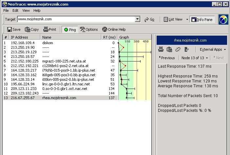230x155 pixels.
Task: Select row with IP 213.250.18.57
Action: (x=60, y=57)
